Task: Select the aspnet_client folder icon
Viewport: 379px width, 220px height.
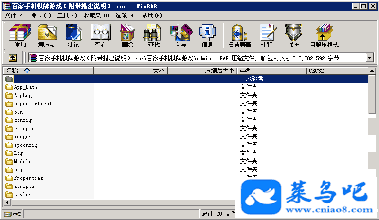Action: click(9, 104)
